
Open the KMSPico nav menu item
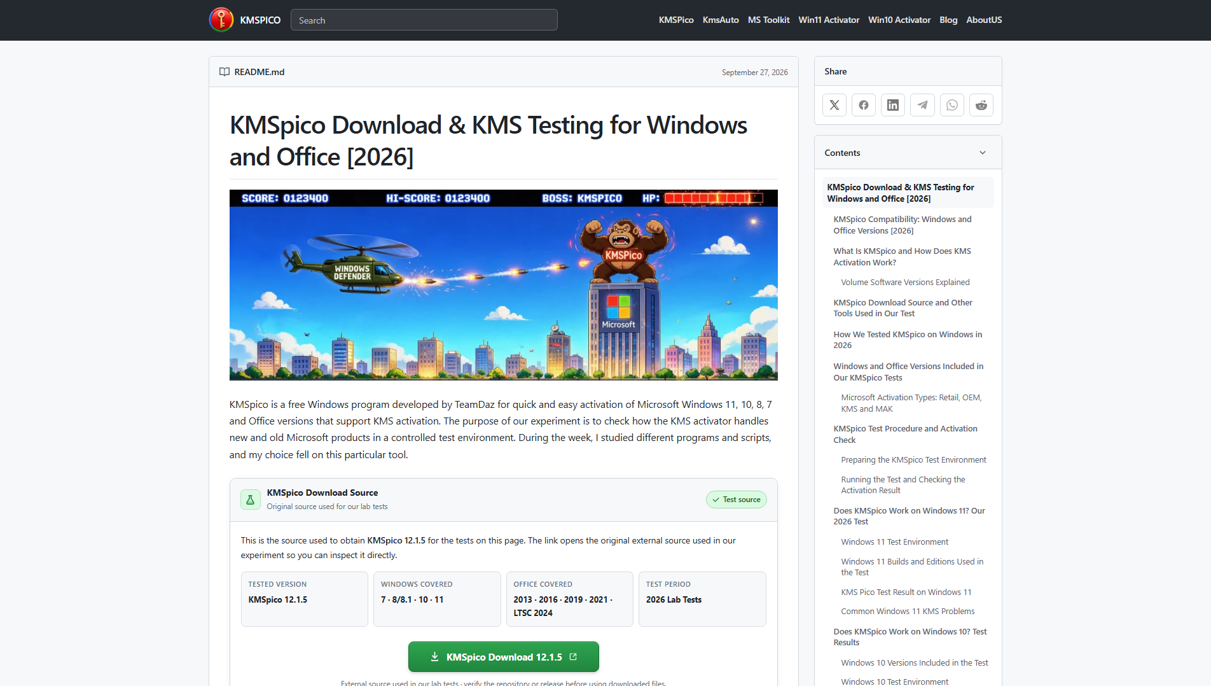pos(676,20)
